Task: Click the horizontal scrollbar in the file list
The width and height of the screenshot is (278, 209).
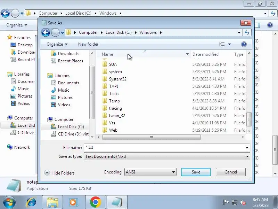Action: coord(152,137)
